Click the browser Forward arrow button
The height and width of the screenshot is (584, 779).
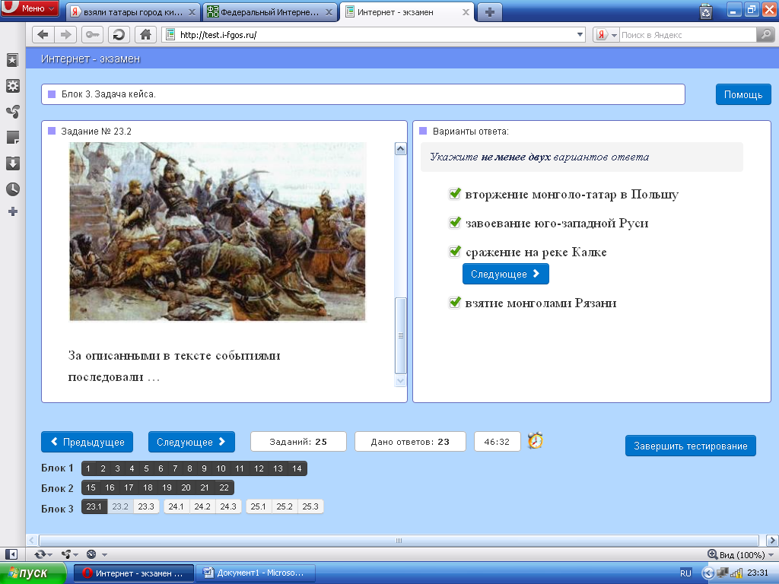(65, 35)
